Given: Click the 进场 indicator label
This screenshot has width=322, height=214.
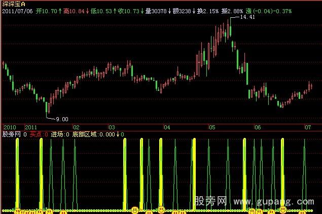Looking at the screenshot, I should coord(57,134).
